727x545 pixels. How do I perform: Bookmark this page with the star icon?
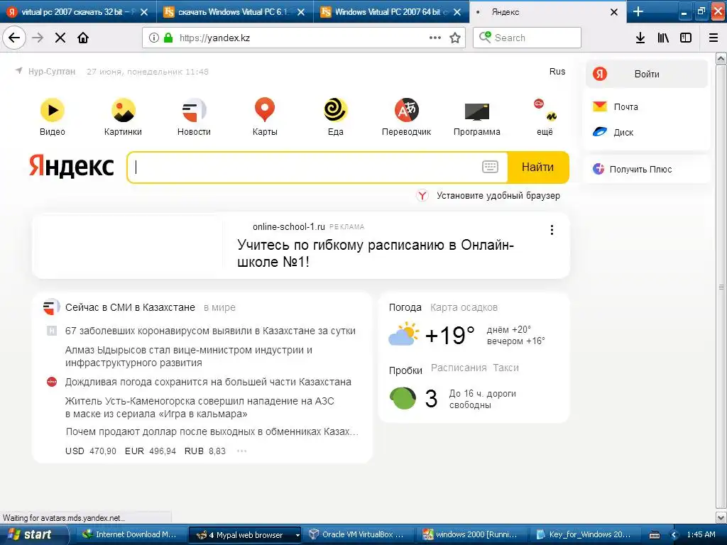click(455, 38)
